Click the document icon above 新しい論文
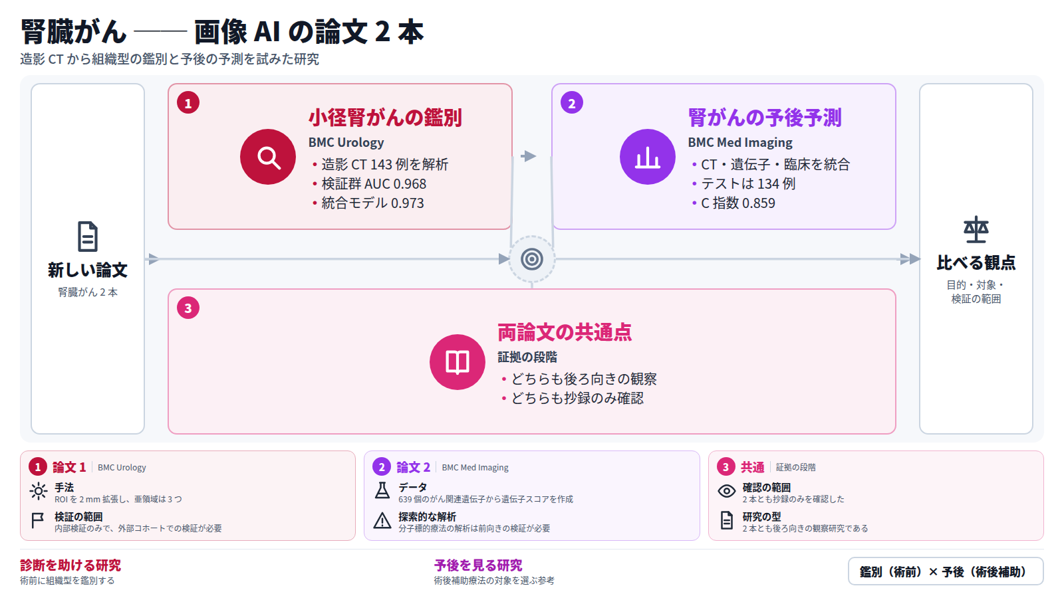 [88, 237]
